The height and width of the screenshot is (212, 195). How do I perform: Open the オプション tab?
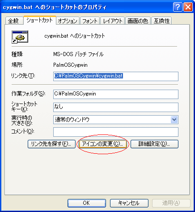pyautogui.click(x=68, y=21)
